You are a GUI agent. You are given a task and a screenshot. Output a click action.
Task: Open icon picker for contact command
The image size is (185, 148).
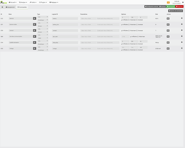pos(35,30)
